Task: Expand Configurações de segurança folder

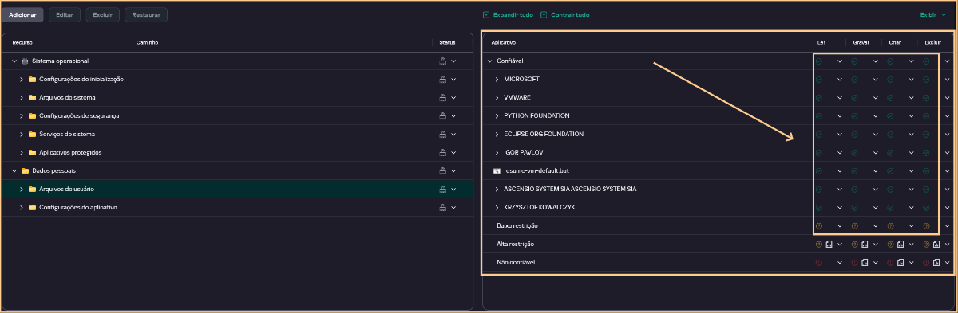Action: [x=22, y=116]
